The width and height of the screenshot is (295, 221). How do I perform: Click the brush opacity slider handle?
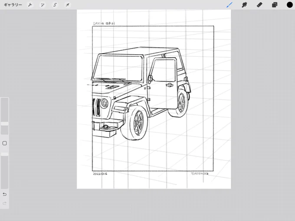[x=4, y=154]
